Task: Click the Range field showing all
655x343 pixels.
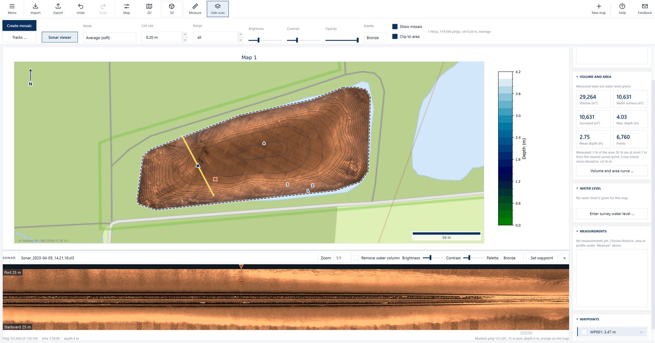Action: [x=215, y=37]
